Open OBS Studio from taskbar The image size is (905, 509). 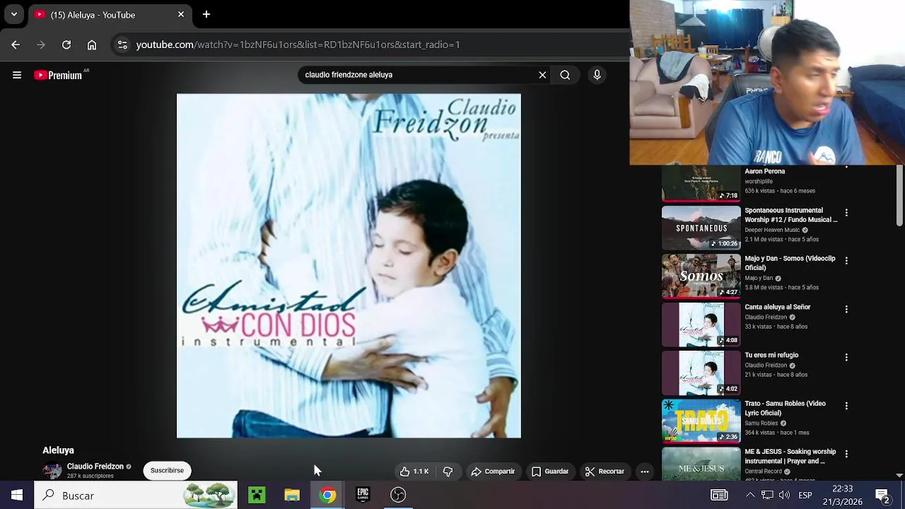(398, 496)
